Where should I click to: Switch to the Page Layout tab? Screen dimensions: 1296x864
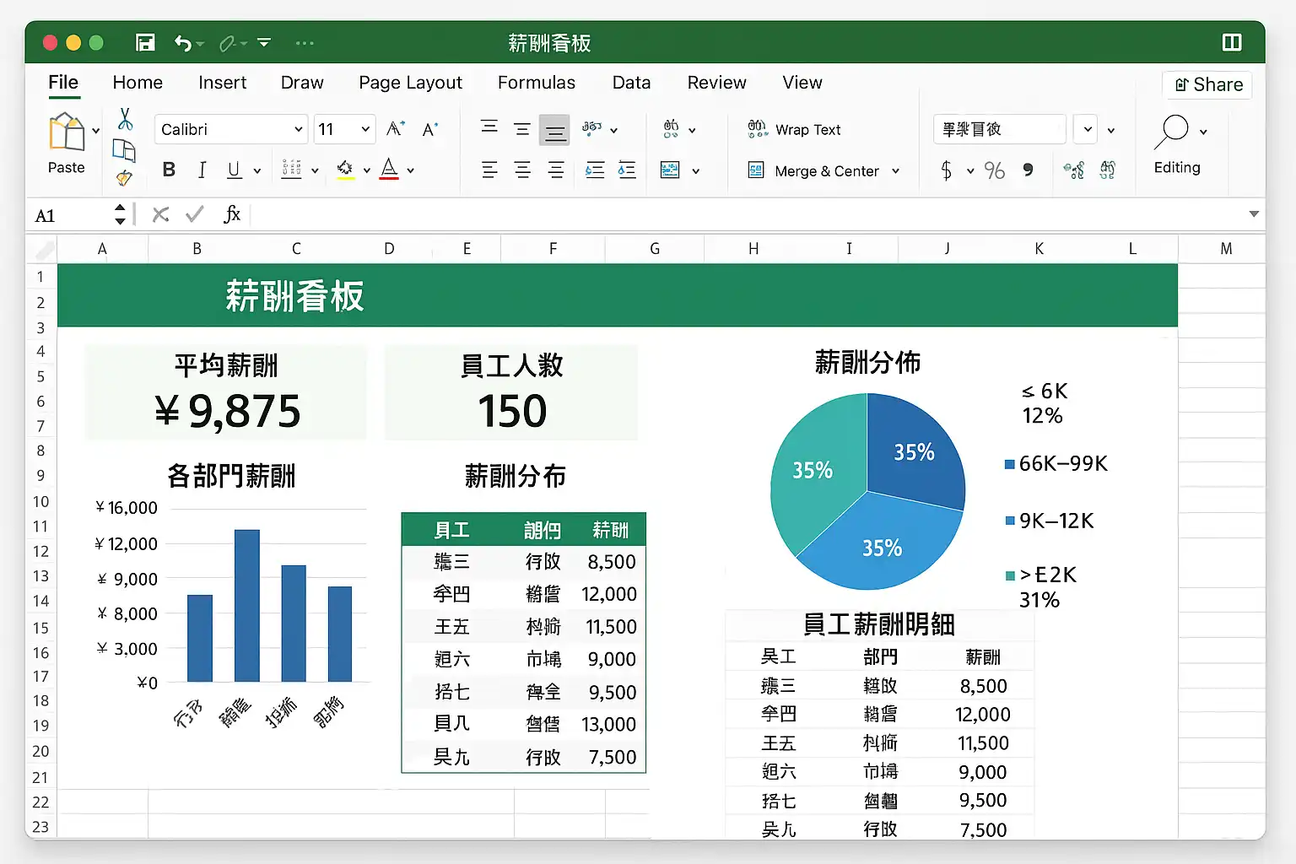tap(410, 83)
